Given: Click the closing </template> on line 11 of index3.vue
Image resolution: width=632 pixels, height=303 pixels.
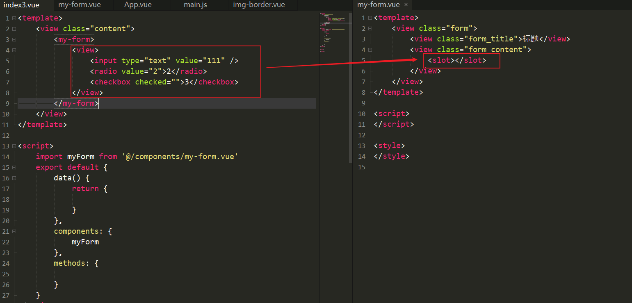Looking at the screenshot, I should coord(42,125).
